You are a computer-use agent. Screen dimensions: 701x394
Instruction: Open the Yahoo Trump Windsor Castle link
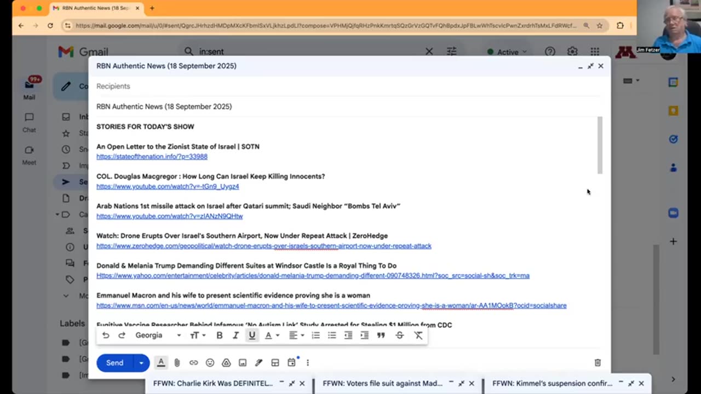click(313, 276)
